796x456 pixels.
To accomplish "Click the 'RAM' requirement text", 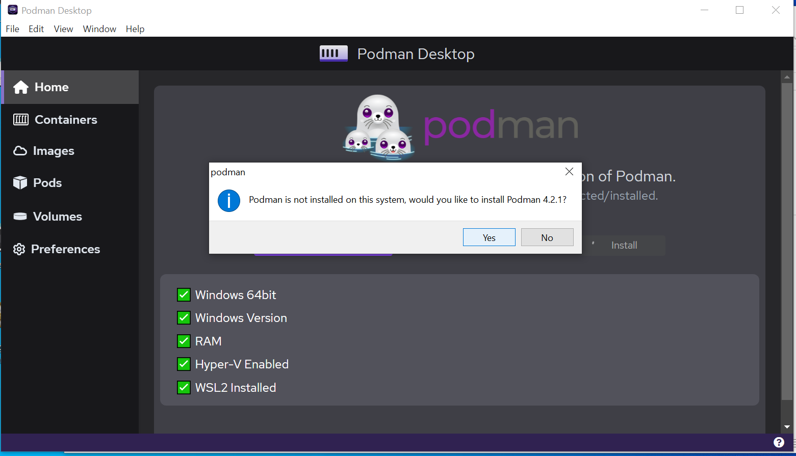I will pyautogui.click(x=209, y=341).
